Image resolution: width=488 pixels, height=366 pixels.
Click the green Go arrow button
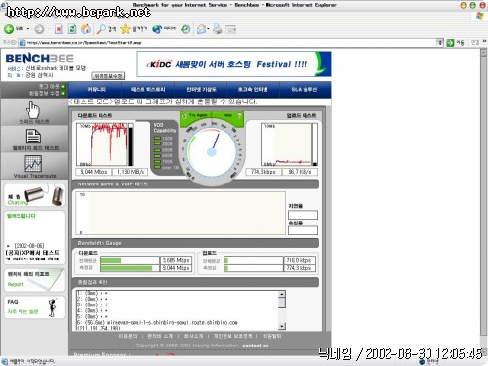click(450, 43)
